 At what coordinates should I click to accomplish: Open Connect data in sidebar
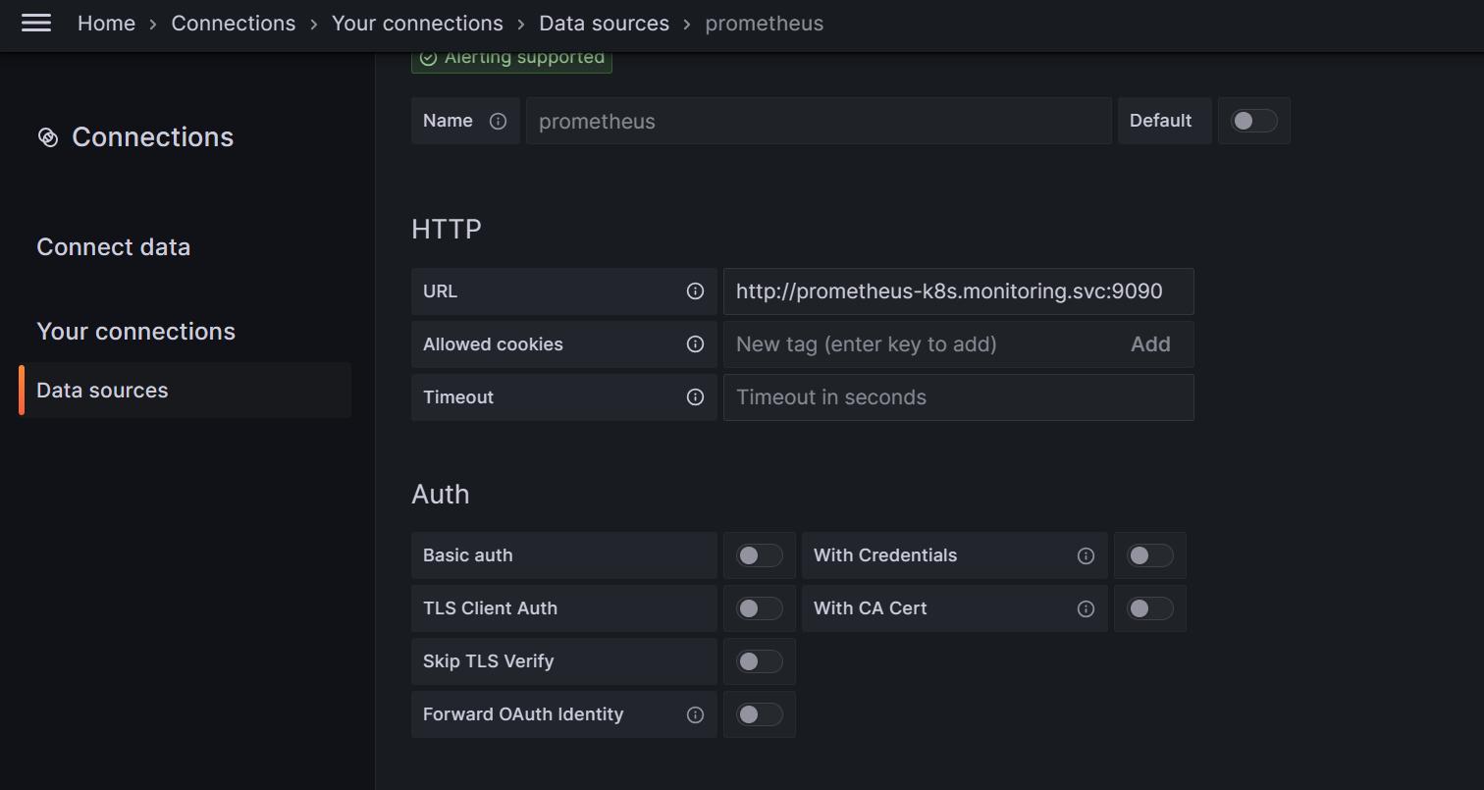click(114, 247)
